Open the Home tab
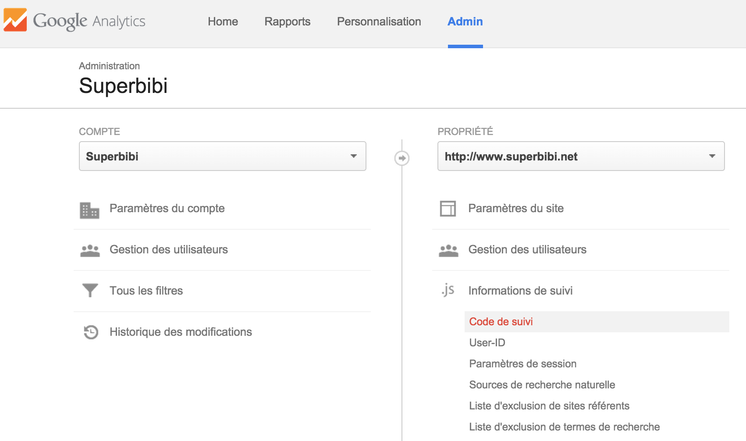The width and height of the screenshot is (746, 441). (223, 21)
